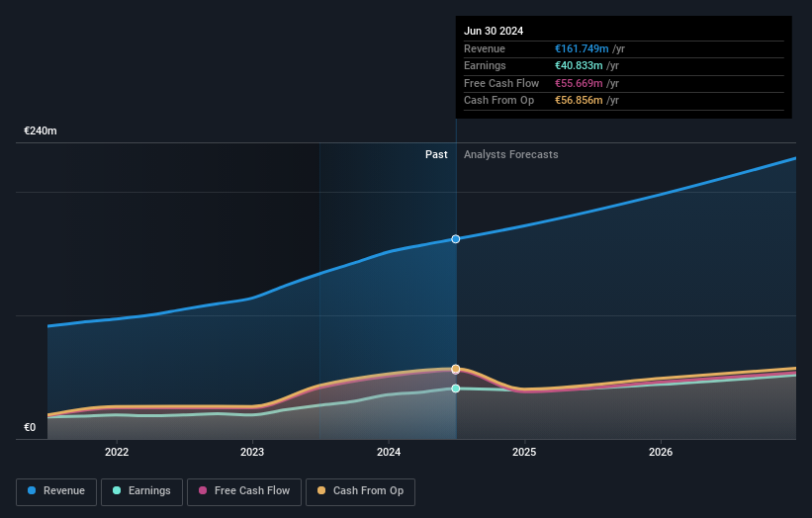812x518 pixels.
Task: Click the Free Cash Flow label in tooltip
Action: (x=501, y=83)
